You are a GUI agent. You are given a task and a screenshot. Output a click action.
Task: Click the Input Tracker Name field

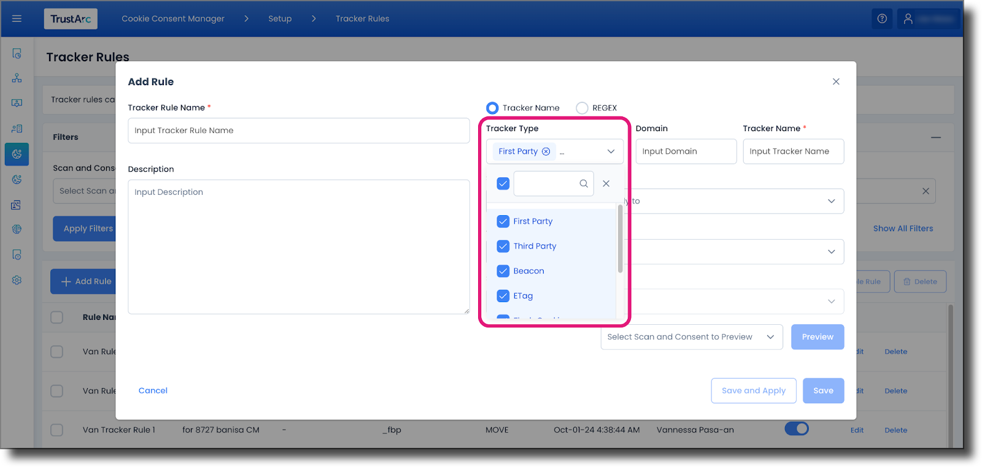click(794, 151)
